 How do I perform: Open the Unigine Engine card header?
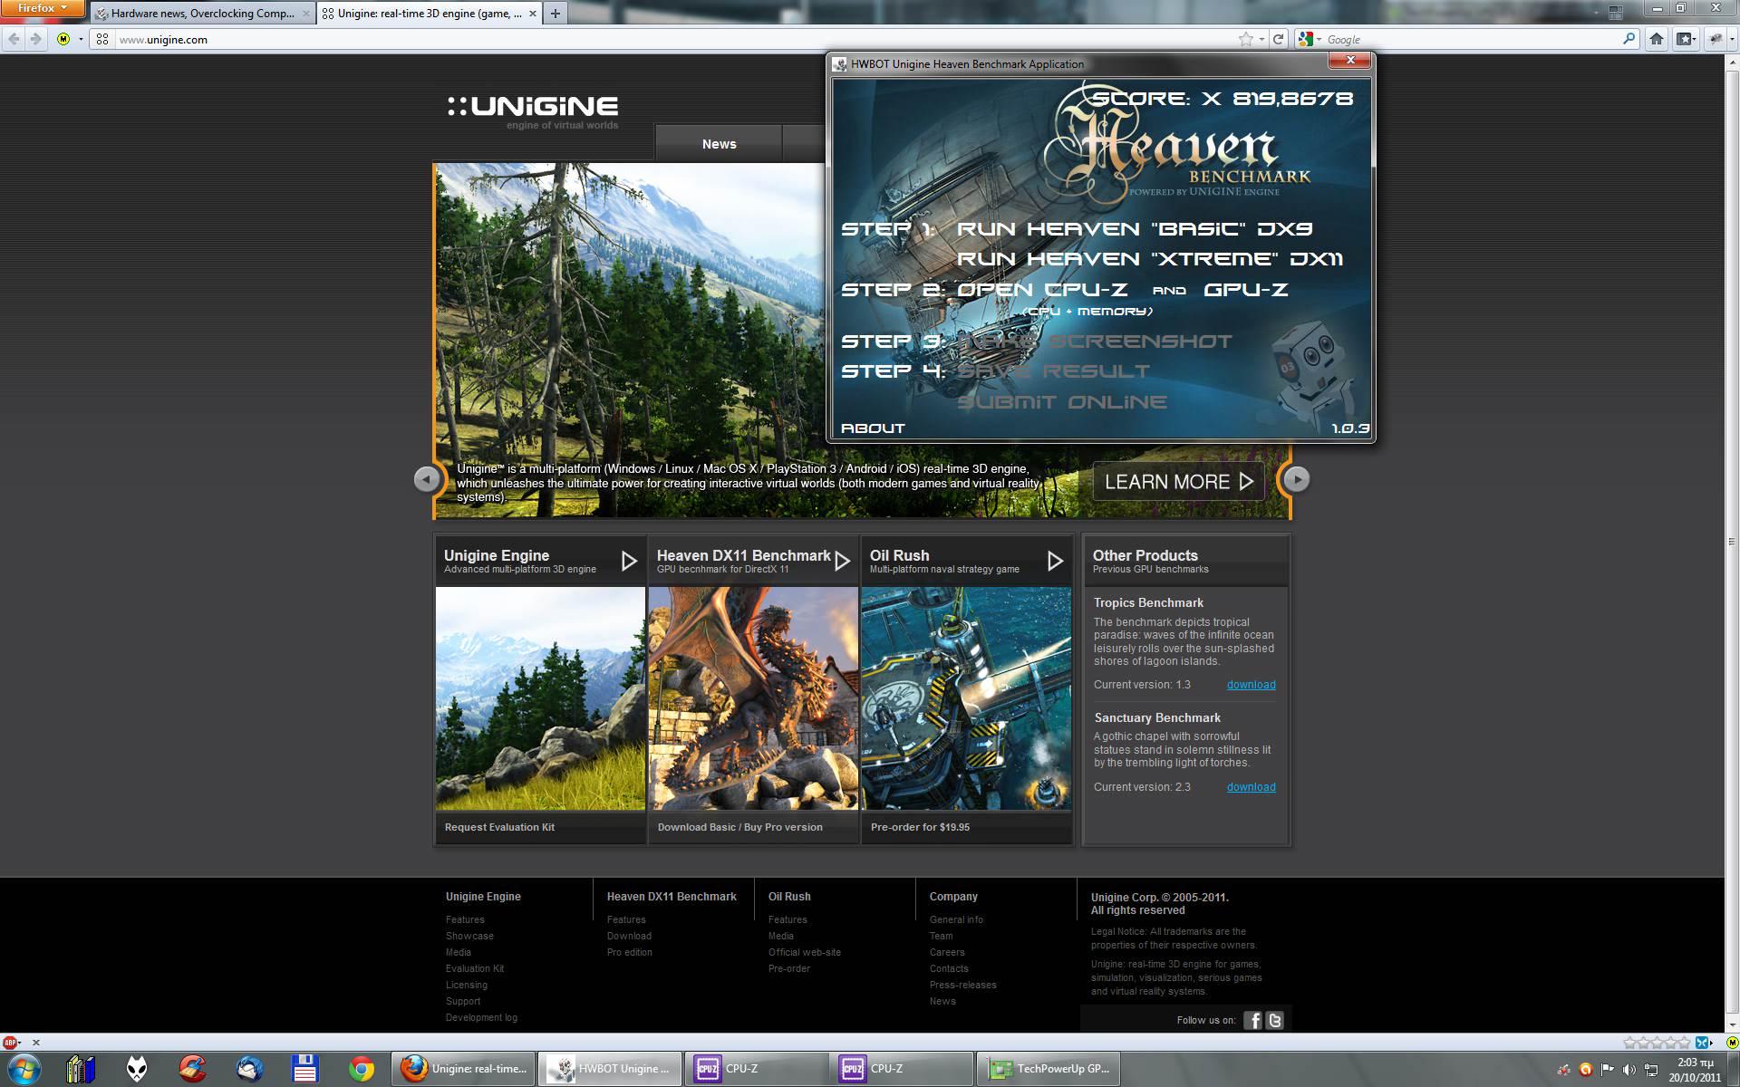[x=540, y=561]
